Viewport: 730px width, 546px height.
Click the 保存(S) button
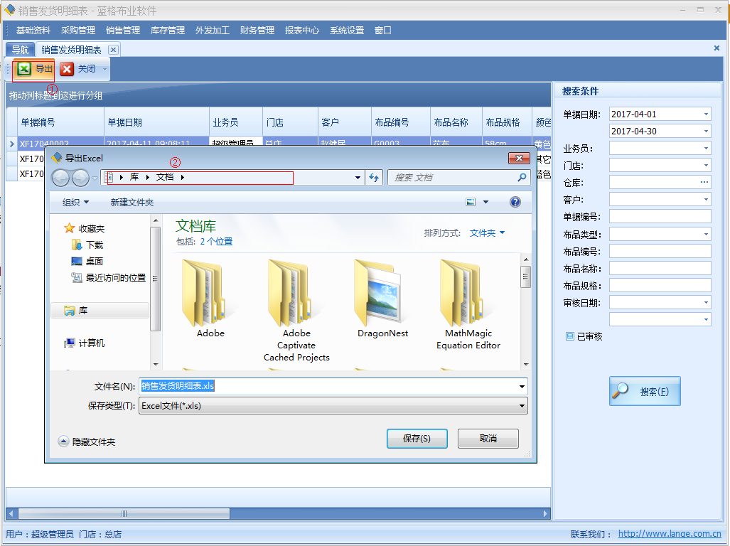[x=417, y=439]
